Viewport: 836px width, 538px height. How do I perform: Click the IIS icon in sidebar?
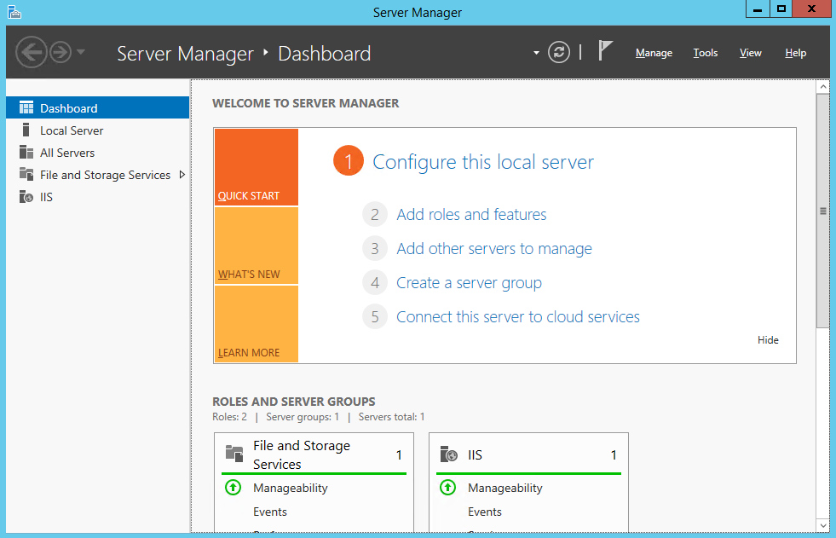pos(26,197)
